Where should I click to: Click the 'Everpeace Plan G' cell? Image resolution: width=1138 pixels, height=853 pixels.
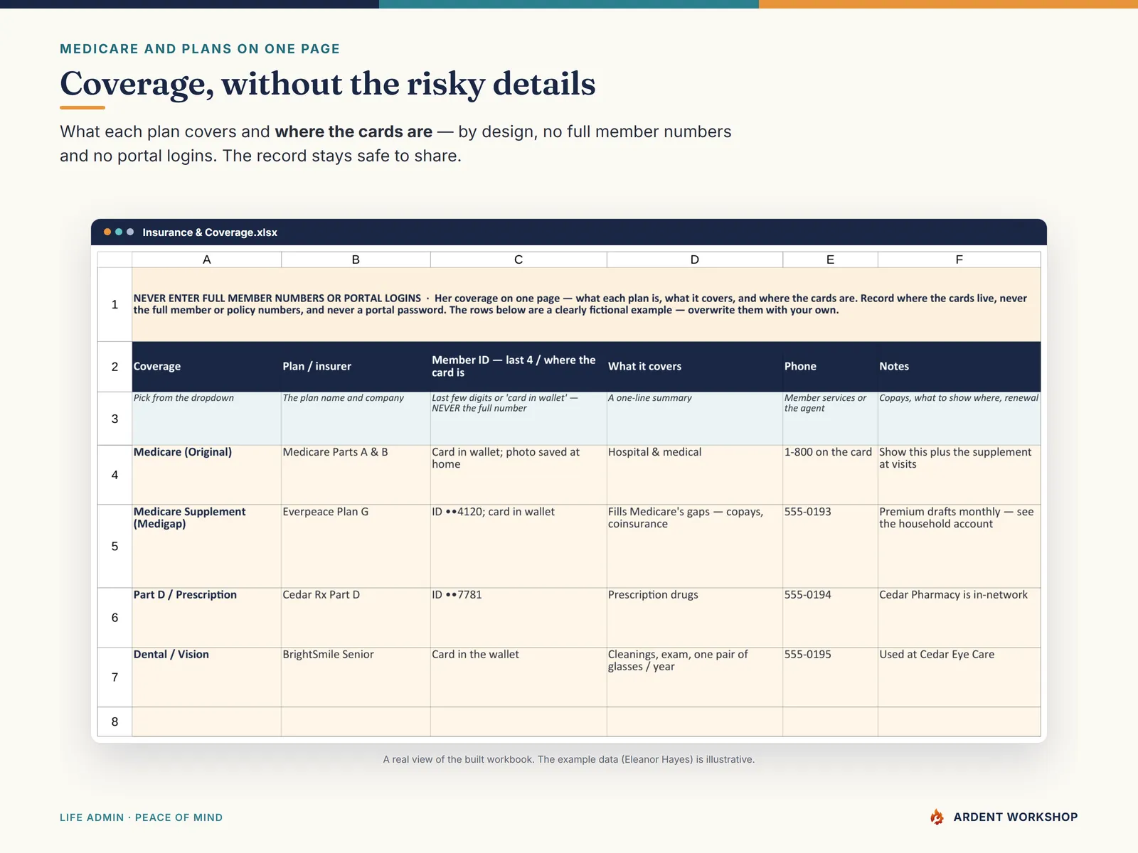point(356,546)
